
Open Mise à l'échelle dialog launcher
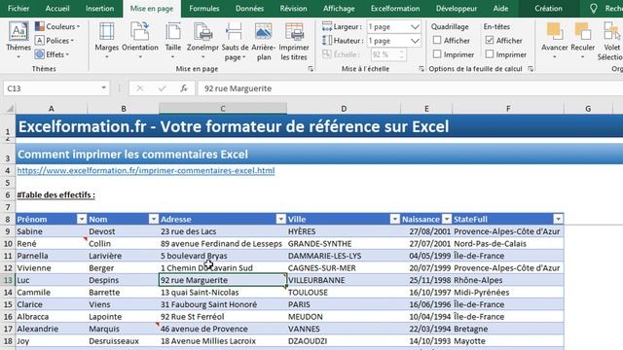point(421,69)
